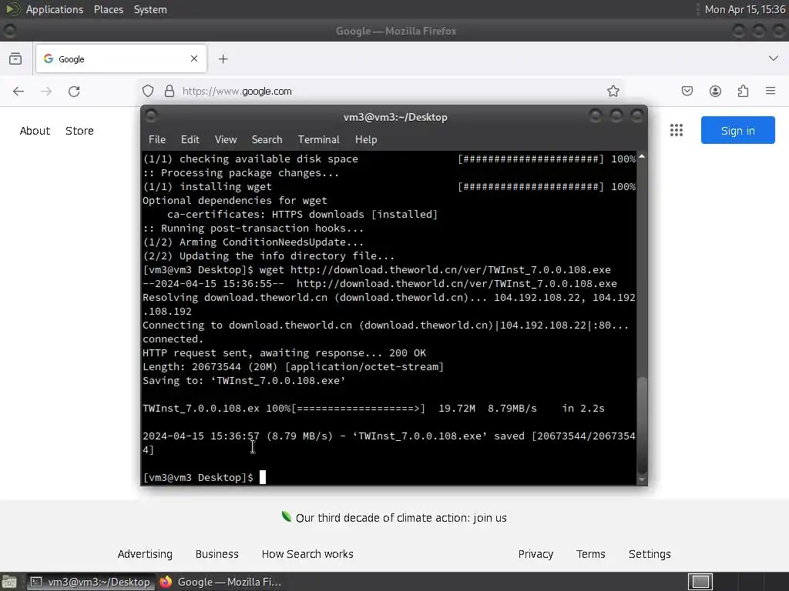Click the Firefox back arrow button
This screenshot has width=789, height=591.
pyautogui.click(x=18, y=91)
